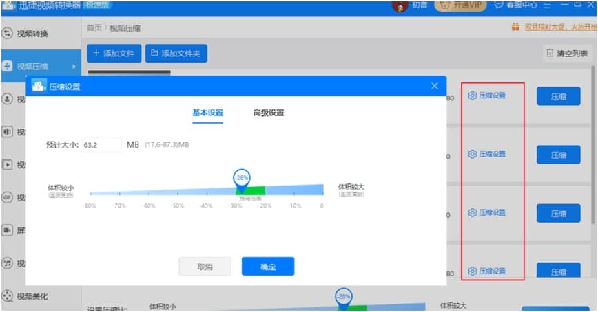Click the GIF sidebar icon
The image size is (598, 312).
tap(8, 197)
